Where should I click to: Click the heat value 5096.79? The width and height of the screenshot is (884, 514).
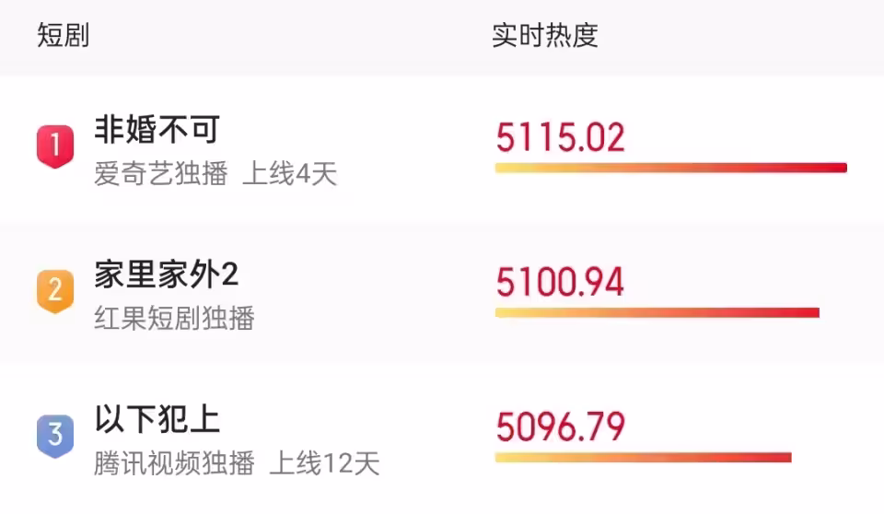coord(560,426)
